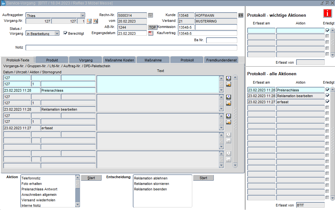Toggle the Berechtigt checkbox
Viewport: 335px width, 210px height.
pos(66,33)
